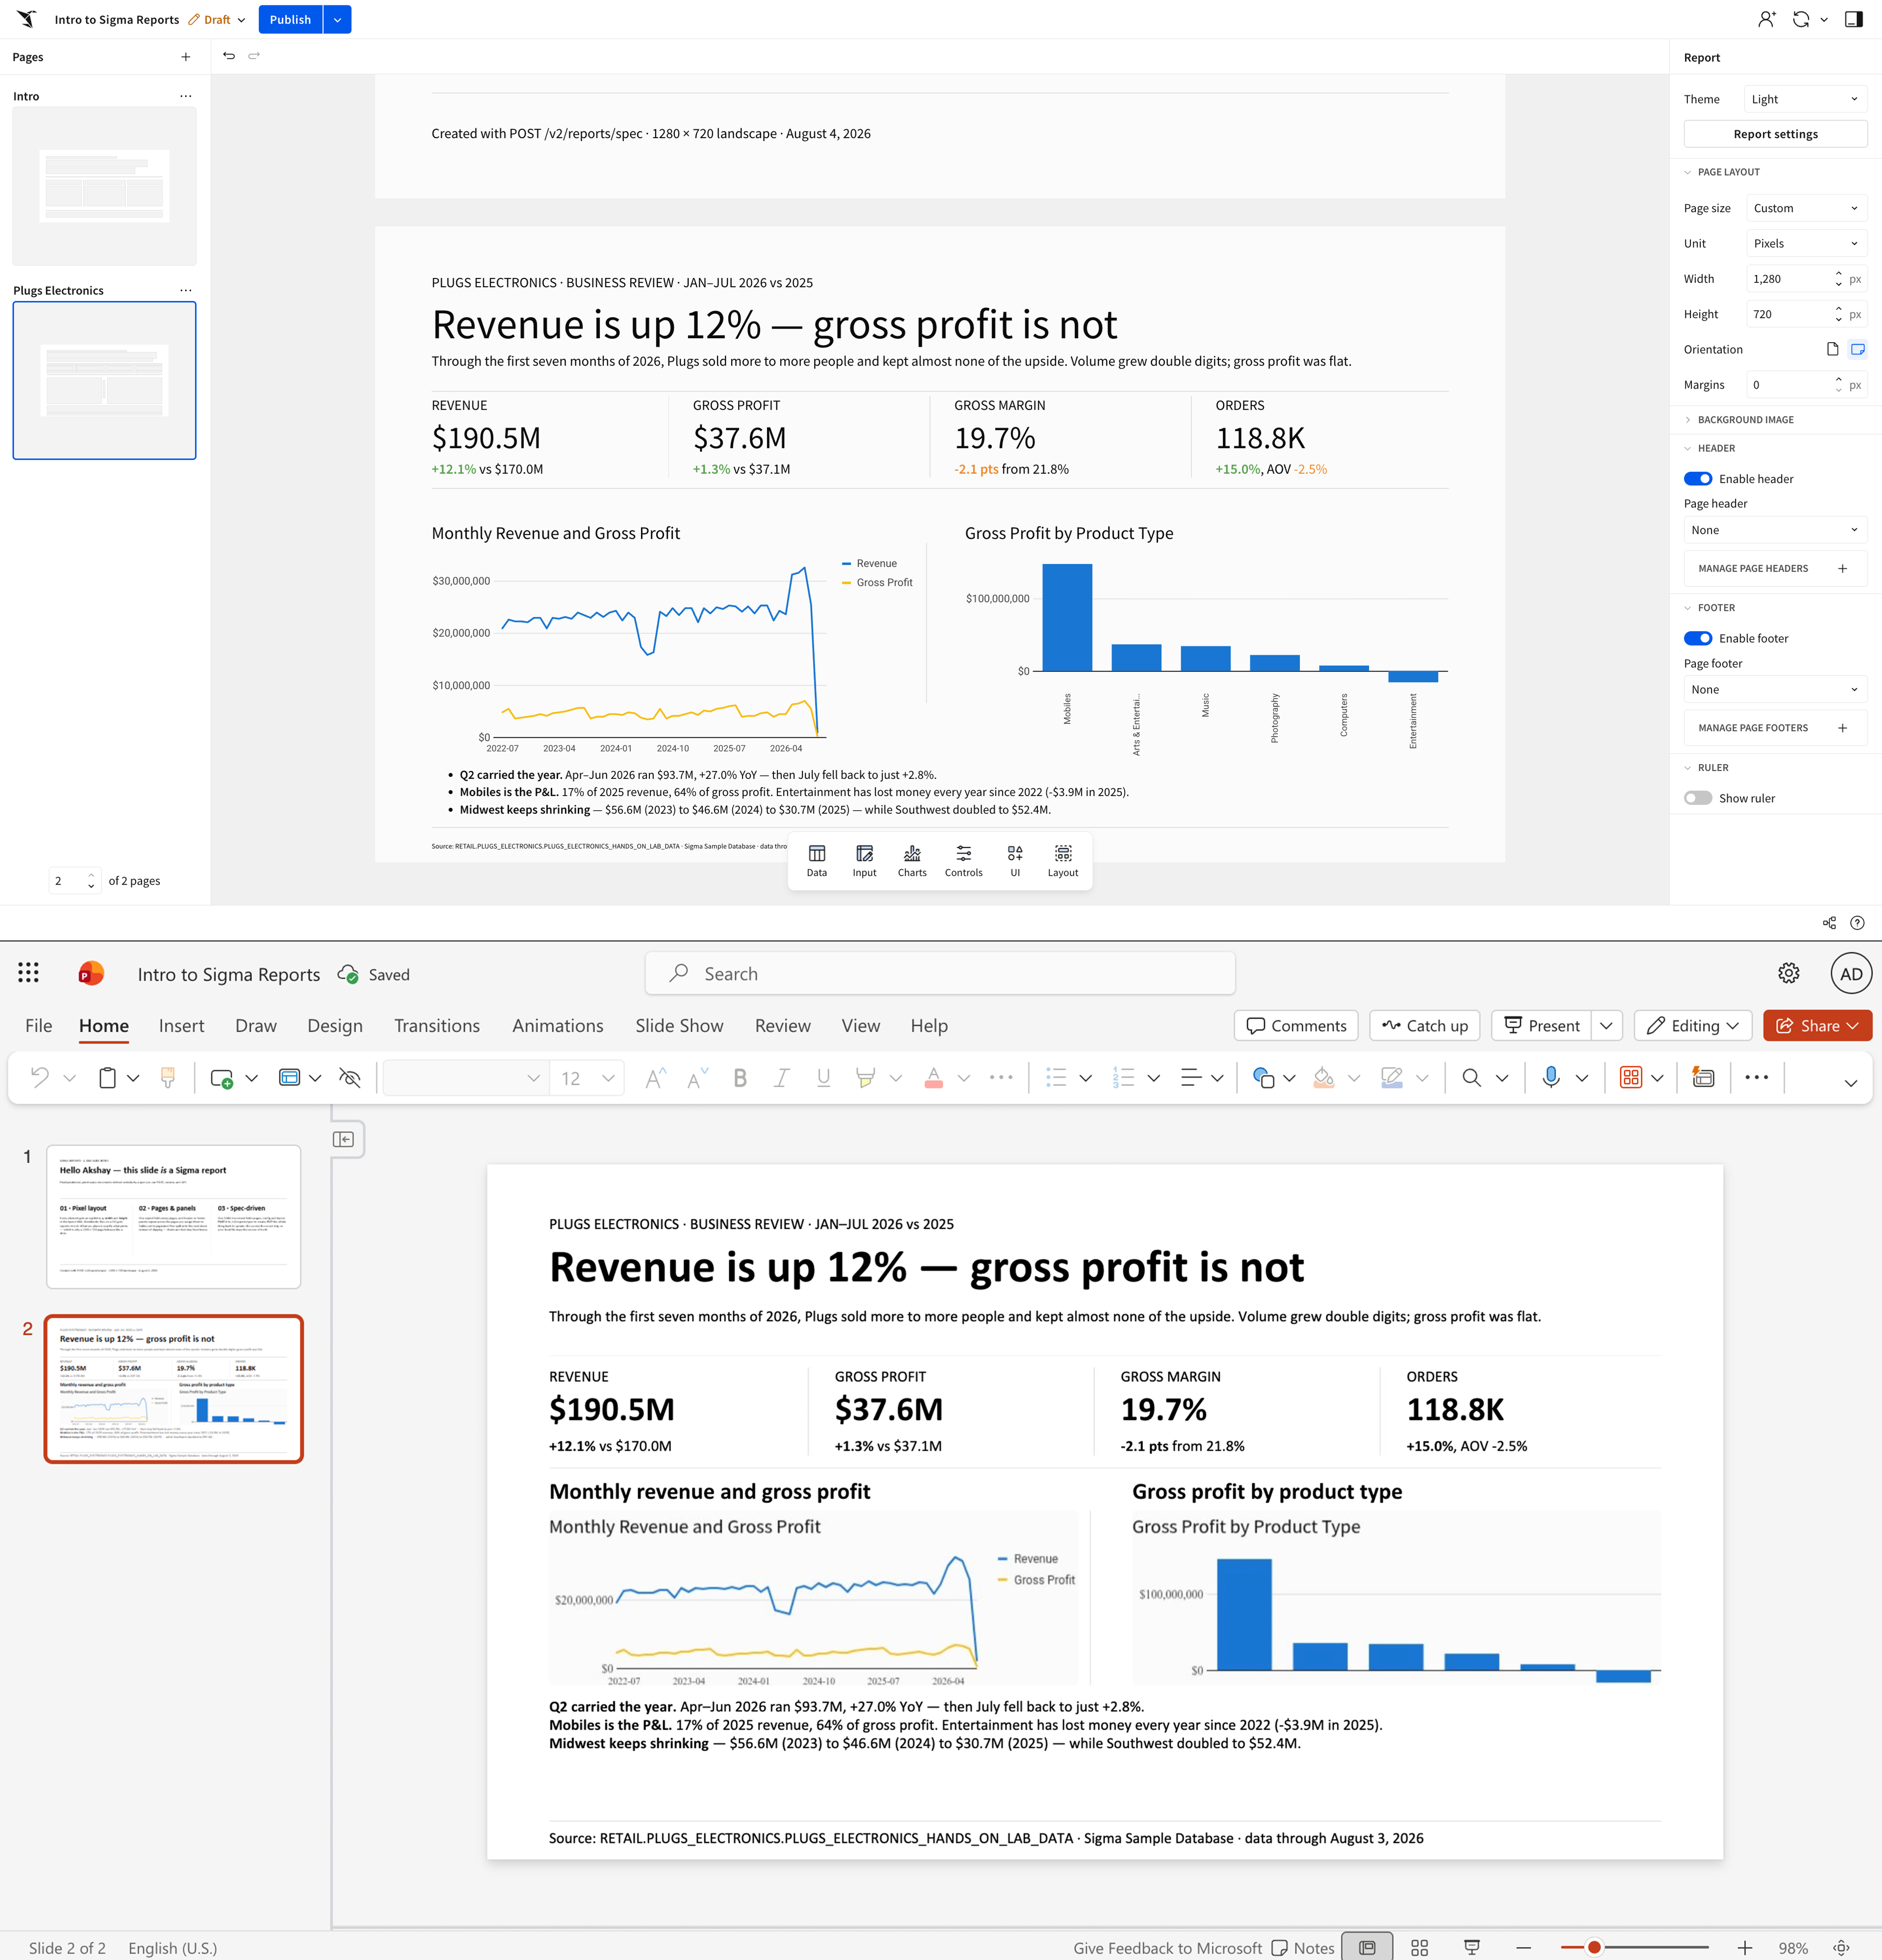The height and width of the screenshot is (1960, 1882).
Task: Click the Publish button in Sigma
Action: (x=290, y=19)
